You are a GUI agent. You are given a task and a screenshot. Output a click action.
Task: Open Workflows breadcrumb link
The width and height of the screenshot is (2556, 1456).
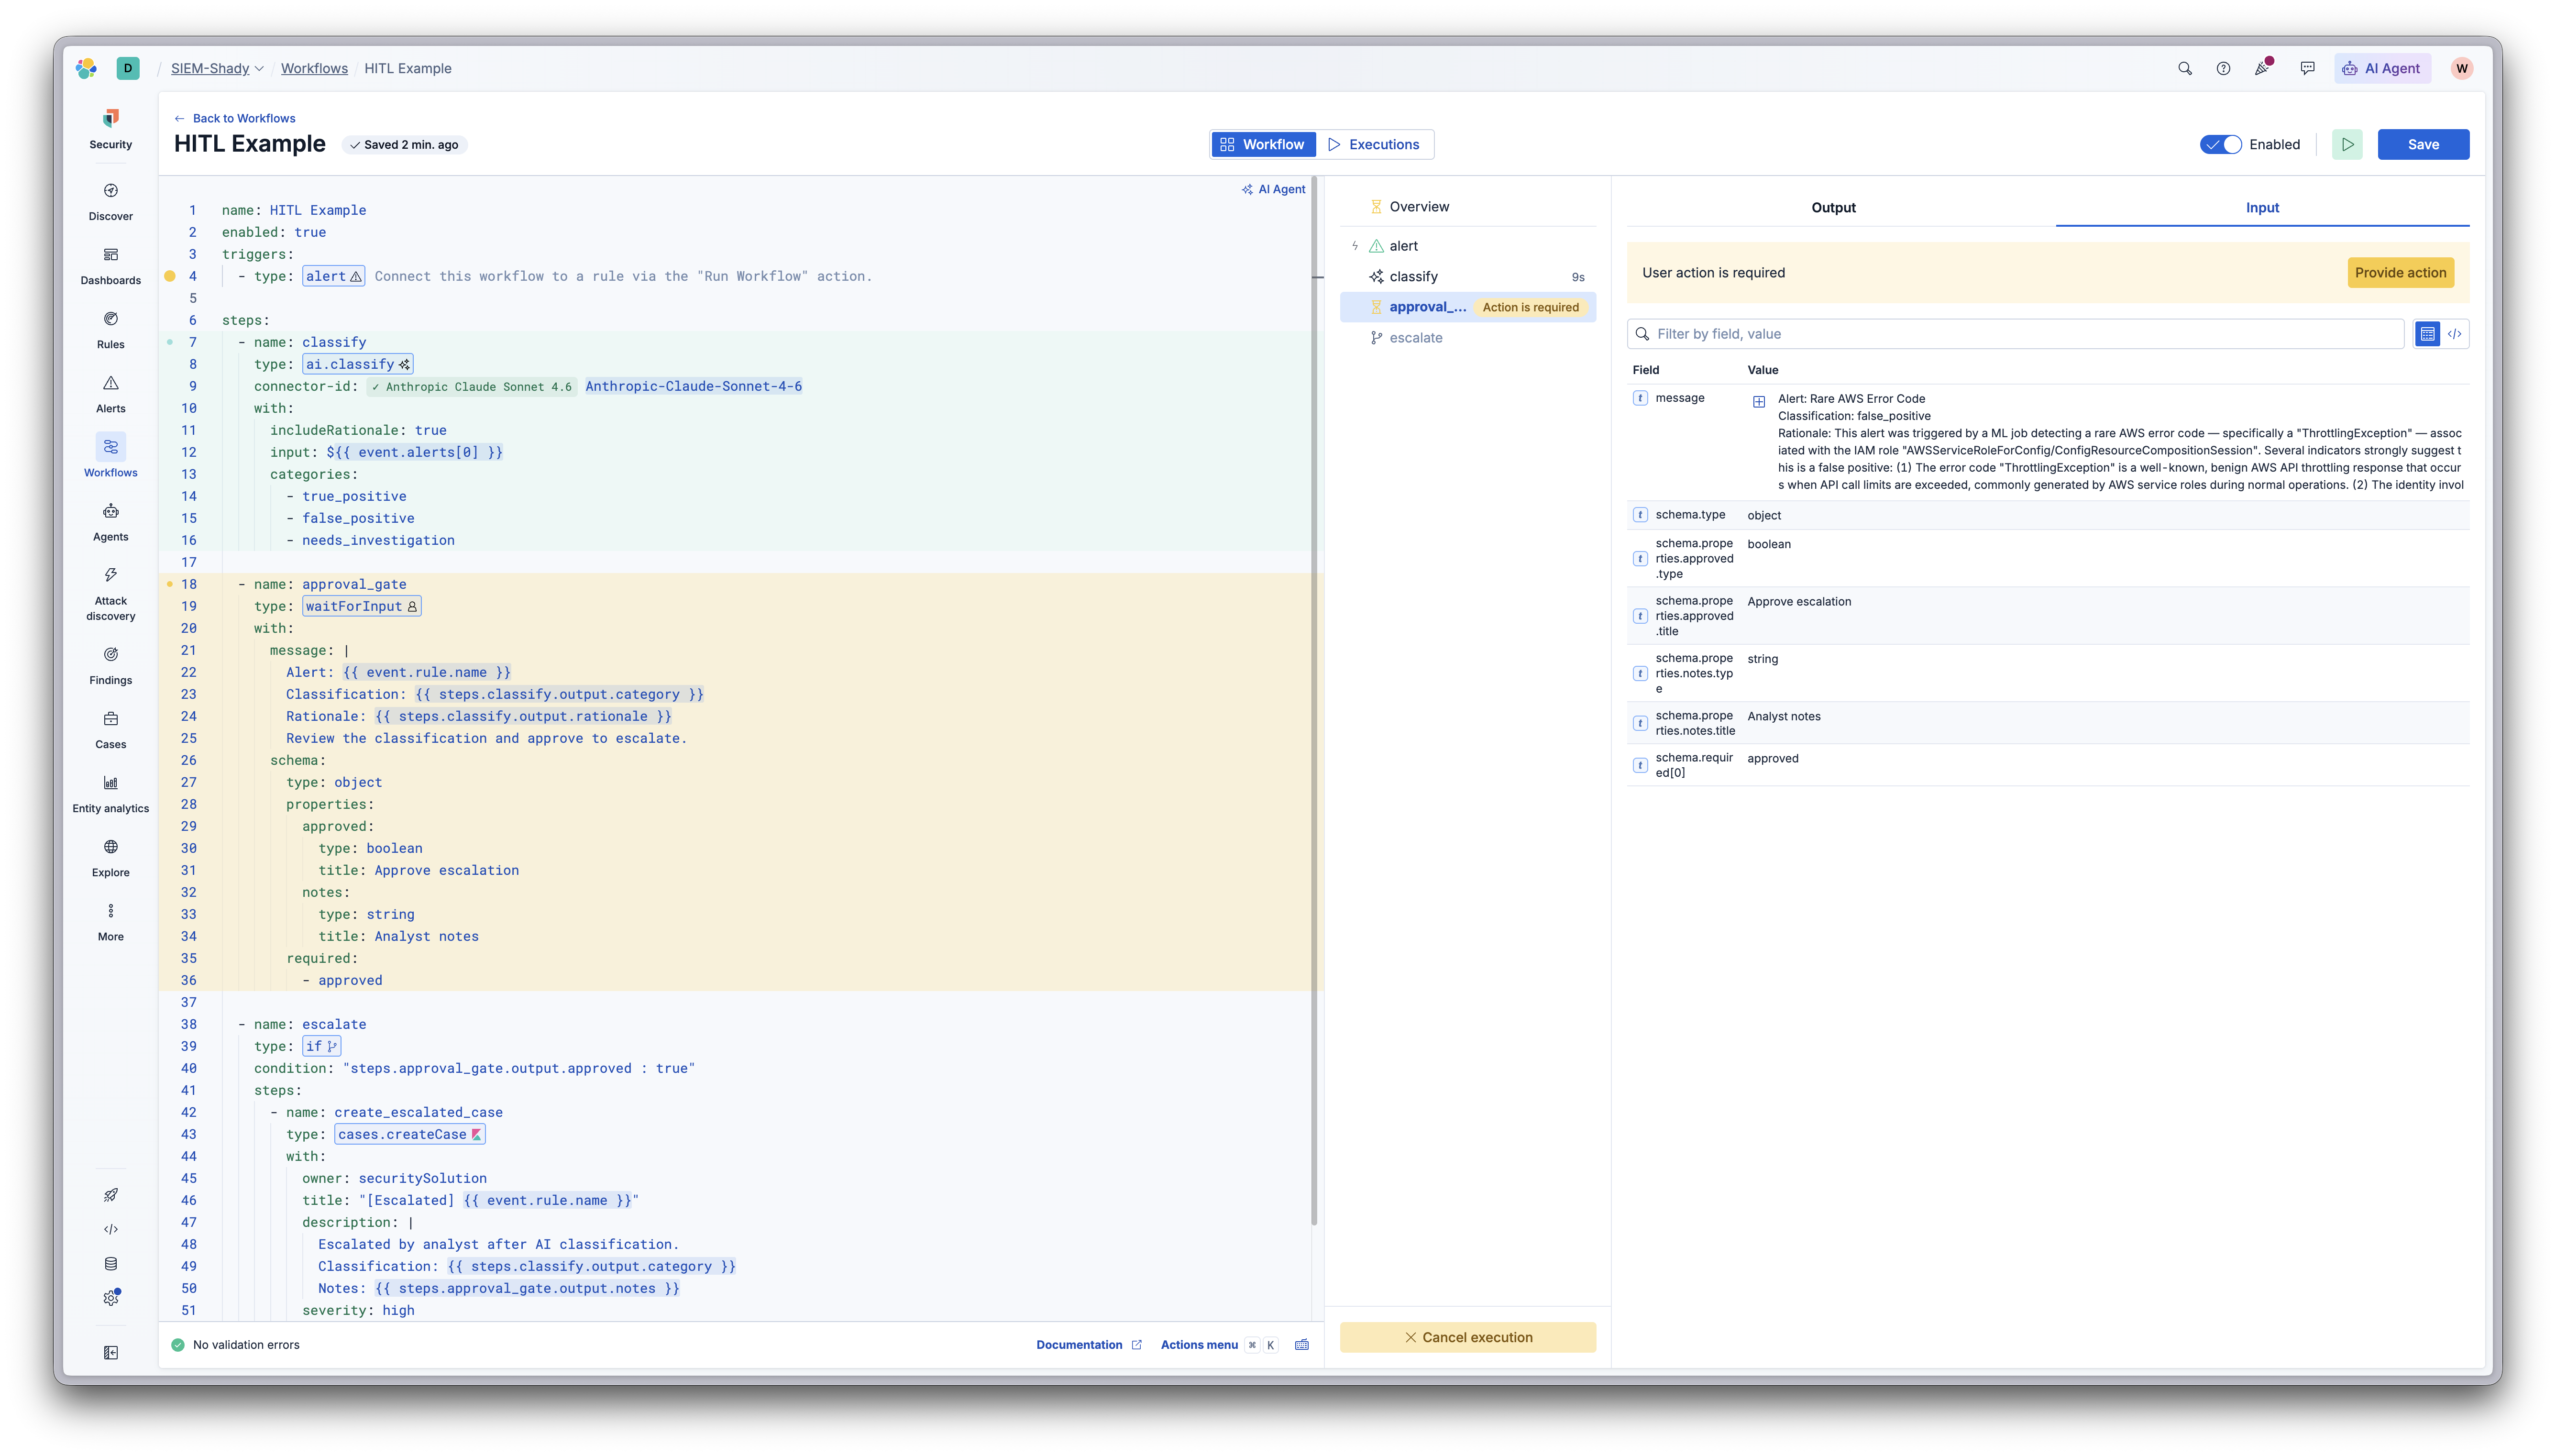point(314,68)
